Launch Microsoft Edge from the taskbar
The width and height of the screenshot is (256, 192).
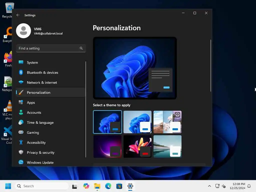click(108, 186)
